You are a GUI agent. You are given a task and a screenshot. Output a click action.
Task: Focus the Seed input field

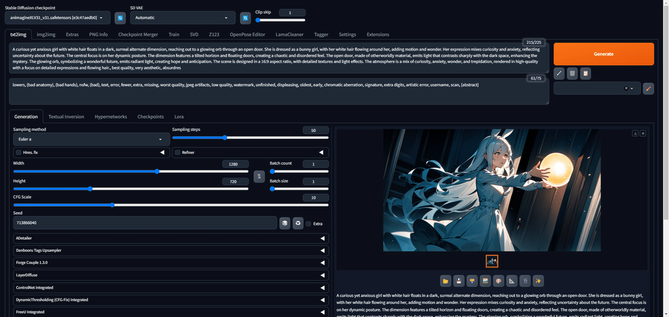tap(145, 223)
